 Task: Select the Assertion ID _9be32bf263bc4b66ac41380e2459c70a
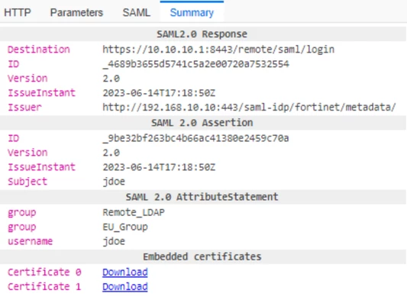click(195, 138)
